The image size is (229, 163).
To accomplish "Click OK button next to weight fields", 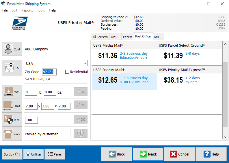I will pos(81,92).
